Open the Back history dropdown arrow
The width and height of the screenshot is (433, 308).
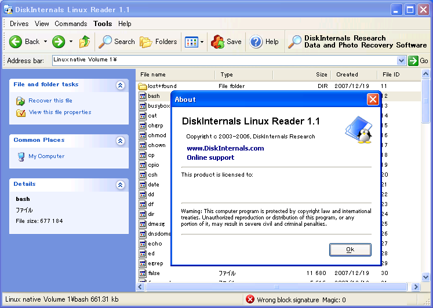(45, 42)
